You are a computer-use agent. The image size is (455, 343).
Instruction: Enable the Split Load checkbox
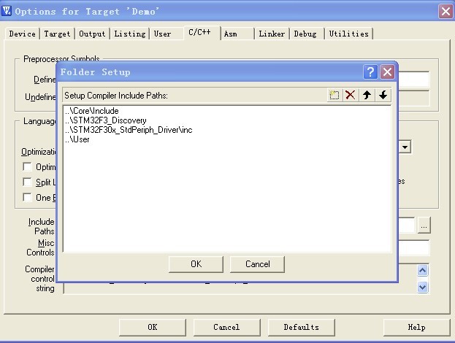tap(28, 182)
